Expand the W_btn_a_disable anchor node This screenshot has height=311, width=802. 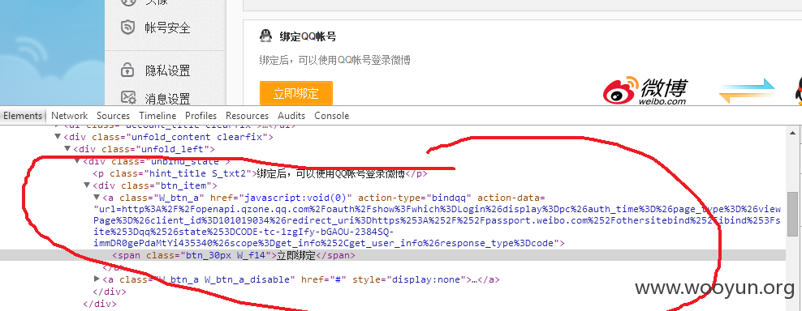[x=97, y=279]
